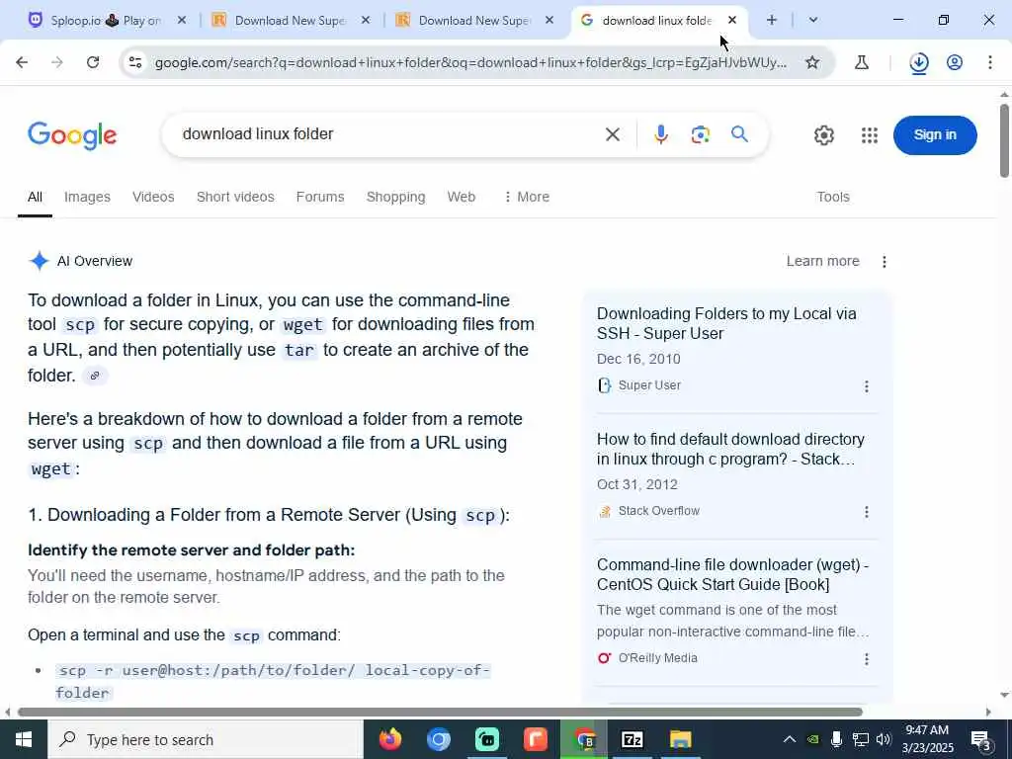1012x759 pixels.
Task: Open options for the Stack Overflow result
Action: click(x=866, y=512)
